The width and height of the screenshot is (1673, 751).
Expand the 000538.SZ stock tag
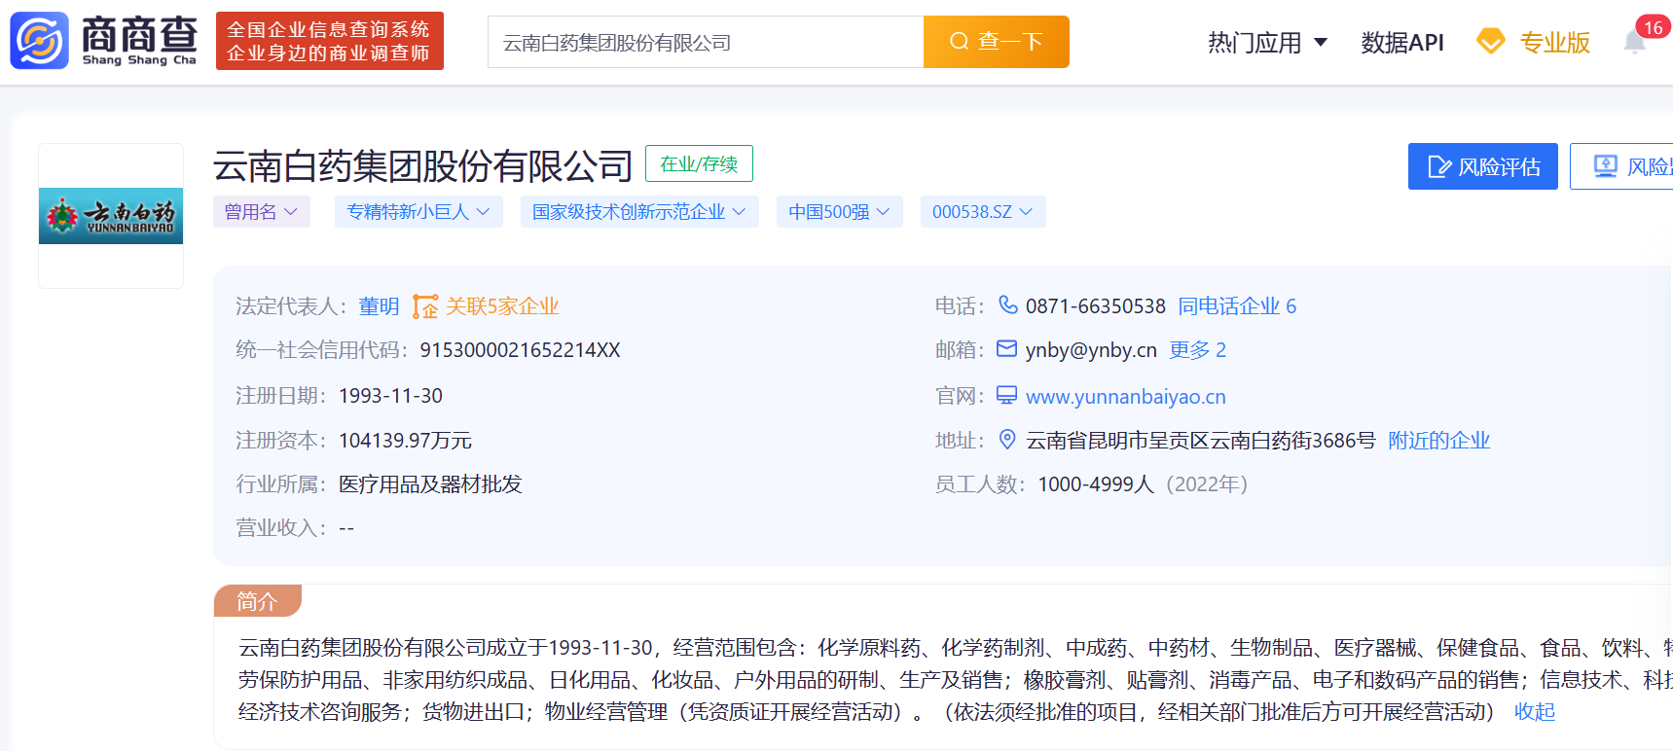click(983, 212)
